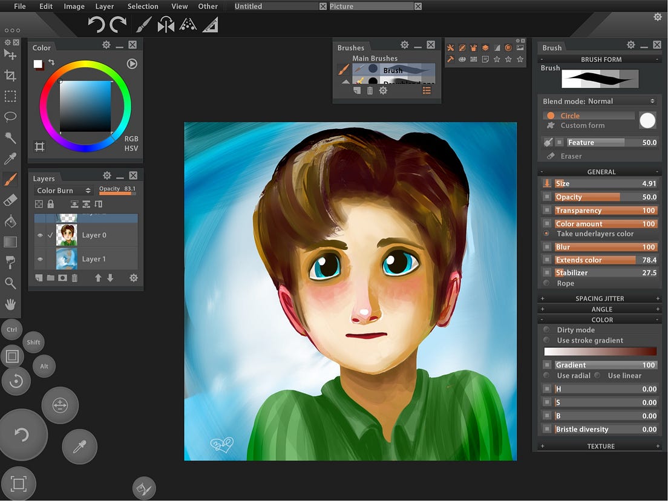Select the Zoom magnifier tool

coord(10,283)
